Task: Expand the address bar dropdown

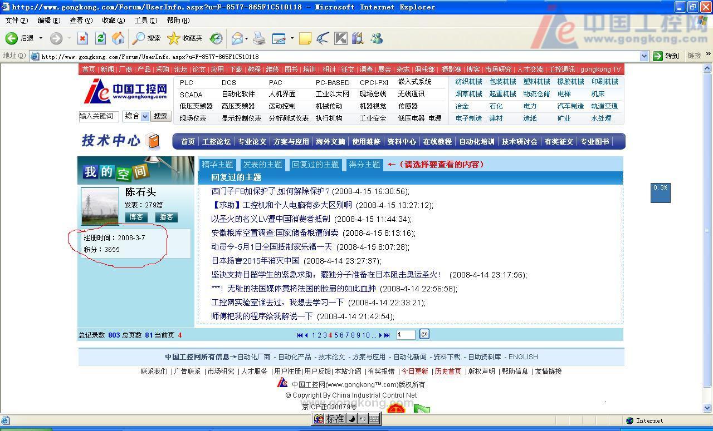Action: [x=644, y=56]
